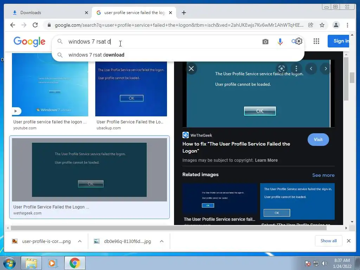The image size is (360, 270).
Task: Click the address bar URL
Action: pyautogui.click(x=179, y=25)
